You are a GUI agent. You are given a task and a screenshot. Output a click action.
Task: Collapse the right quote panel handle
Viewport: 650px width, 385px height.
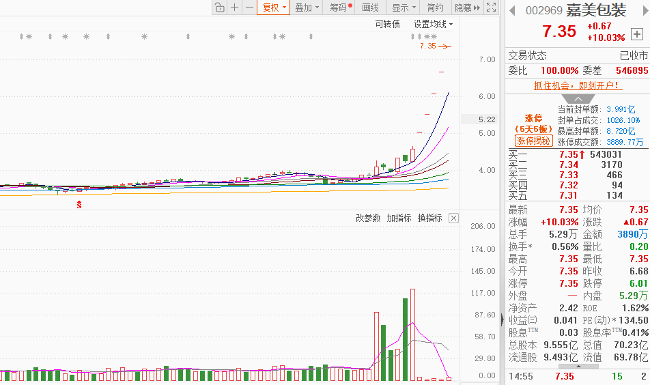click(x=503, y=320)
